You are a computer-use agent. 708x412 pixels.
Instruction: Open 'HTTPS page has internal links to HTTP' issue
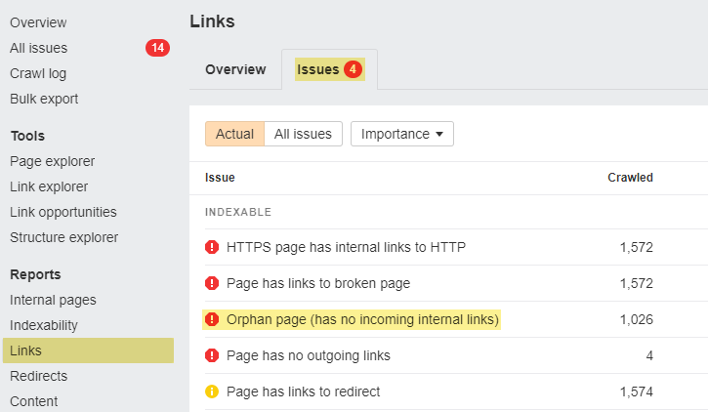click(346, 247)
